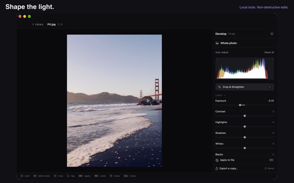Click the Contrast value 0
The image size is (294, 183).
(x=273, y=112)
